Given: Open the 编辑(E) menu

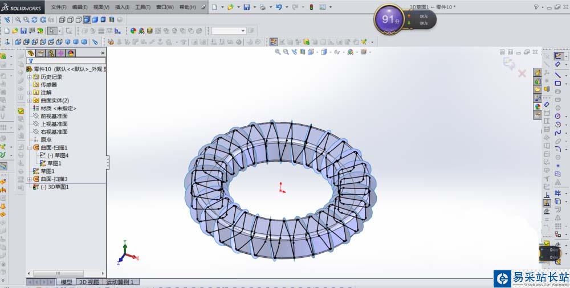Looking at the screenshot, I should click(80, 7).
